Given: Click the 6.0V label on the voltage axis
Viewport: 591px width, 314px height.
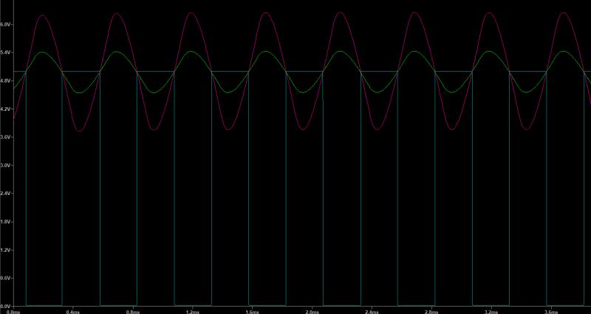Looking at the screenshot, I should [6, 24].
